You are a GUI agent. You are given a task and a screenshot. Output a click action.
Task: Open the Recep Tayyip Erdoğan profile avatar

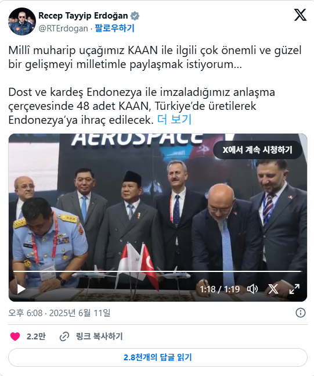point(22,22)
